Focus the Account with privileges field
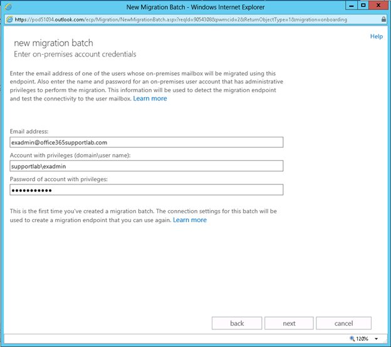Viewport: 391px width, 347px height. click(x=147, y=166)
